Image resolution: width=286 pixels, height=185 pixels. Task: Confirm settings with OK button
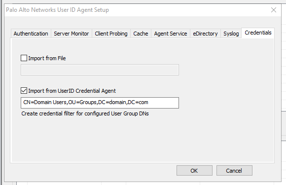[194, 171]
